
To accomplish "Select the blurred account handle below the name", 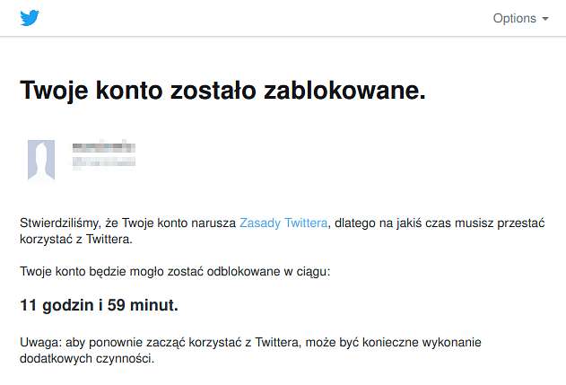I will point(104,162).
